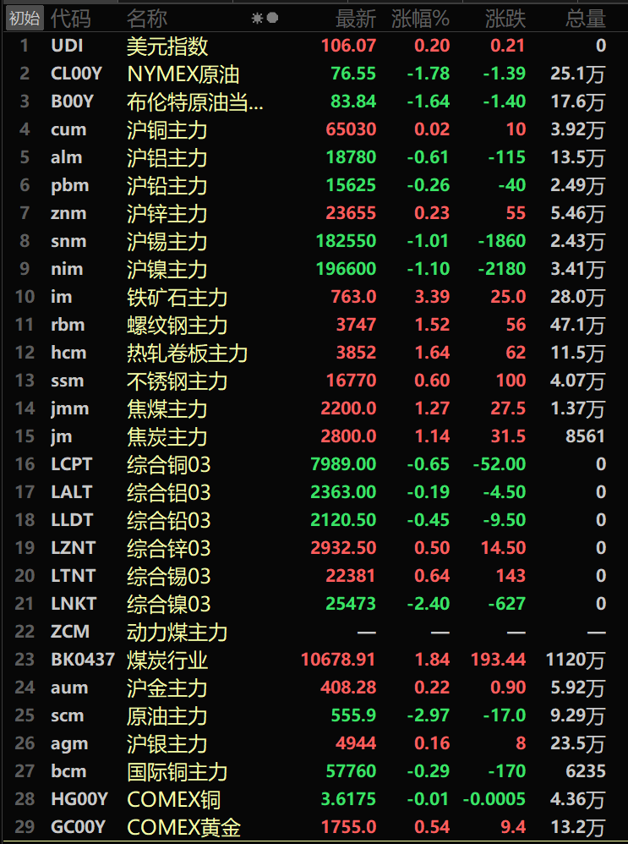Click the LALT code cell

pos(72,492)
